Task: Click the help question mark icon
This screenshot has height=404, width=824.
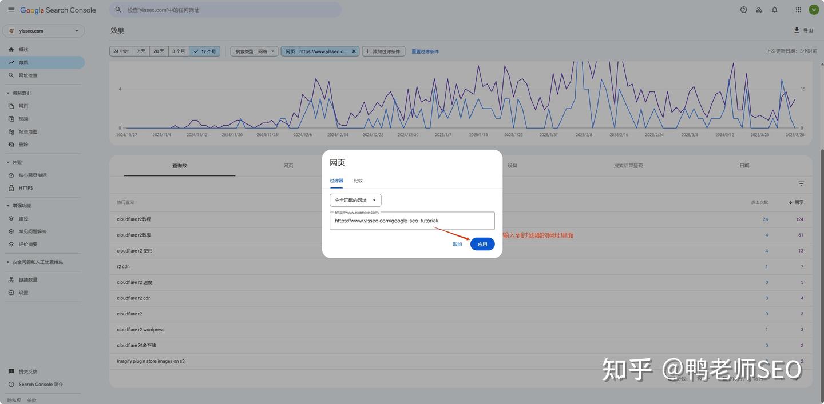Action: tap(743, 10)
